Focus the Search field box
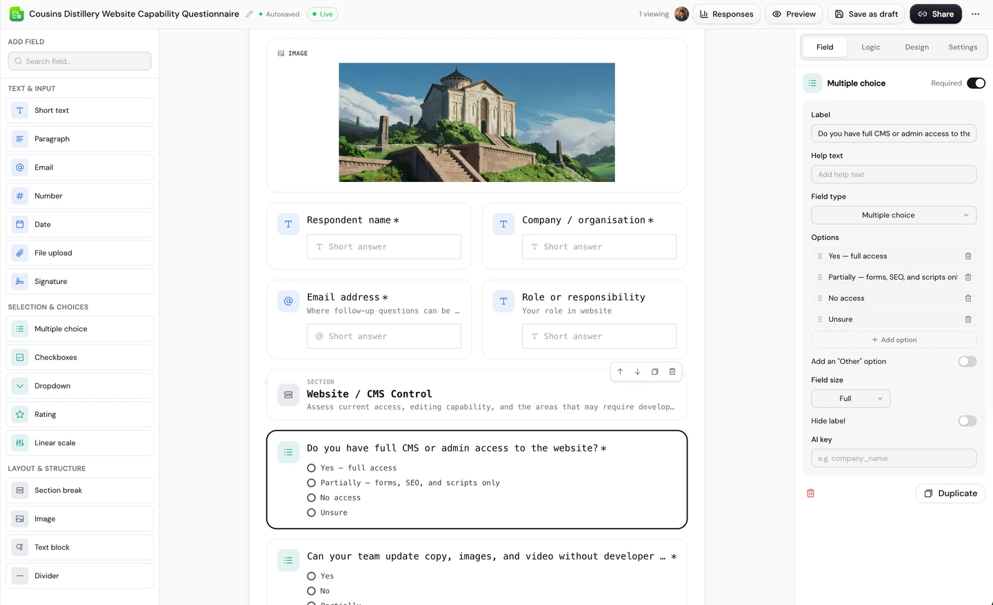 (x=80, y=61)
